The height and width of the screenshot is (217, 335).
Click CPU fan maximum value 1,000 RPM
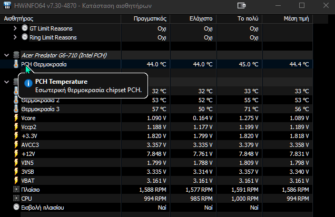245,199
